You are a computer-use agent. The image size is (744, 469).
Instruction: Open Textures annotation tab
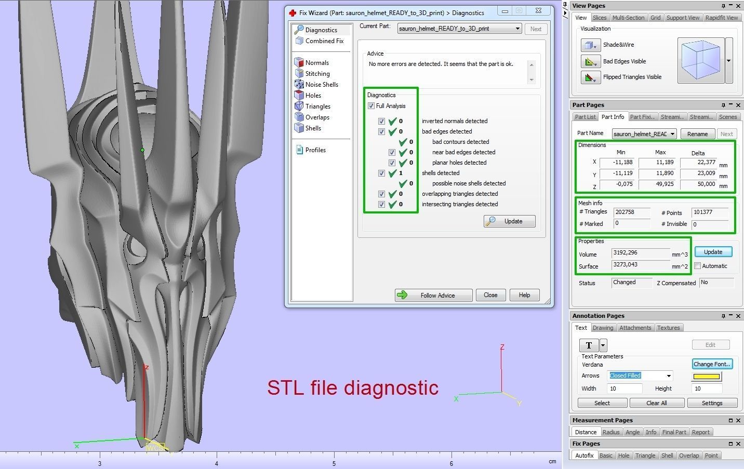click(668, 328)
